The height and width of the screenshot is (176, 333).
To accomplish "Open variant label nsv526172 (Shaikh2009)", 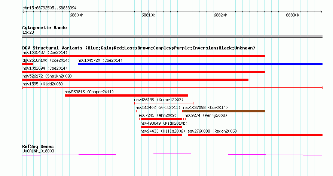I will click(x=47, y=76).
